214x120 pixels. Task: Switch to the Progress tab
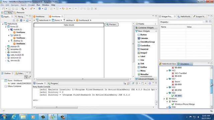pos(53,83)
